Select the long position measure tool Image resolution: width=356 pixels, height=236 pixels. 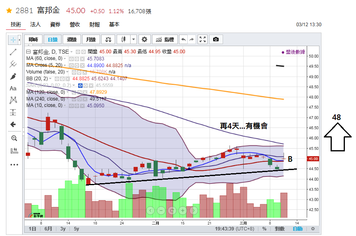coord(13,112)
